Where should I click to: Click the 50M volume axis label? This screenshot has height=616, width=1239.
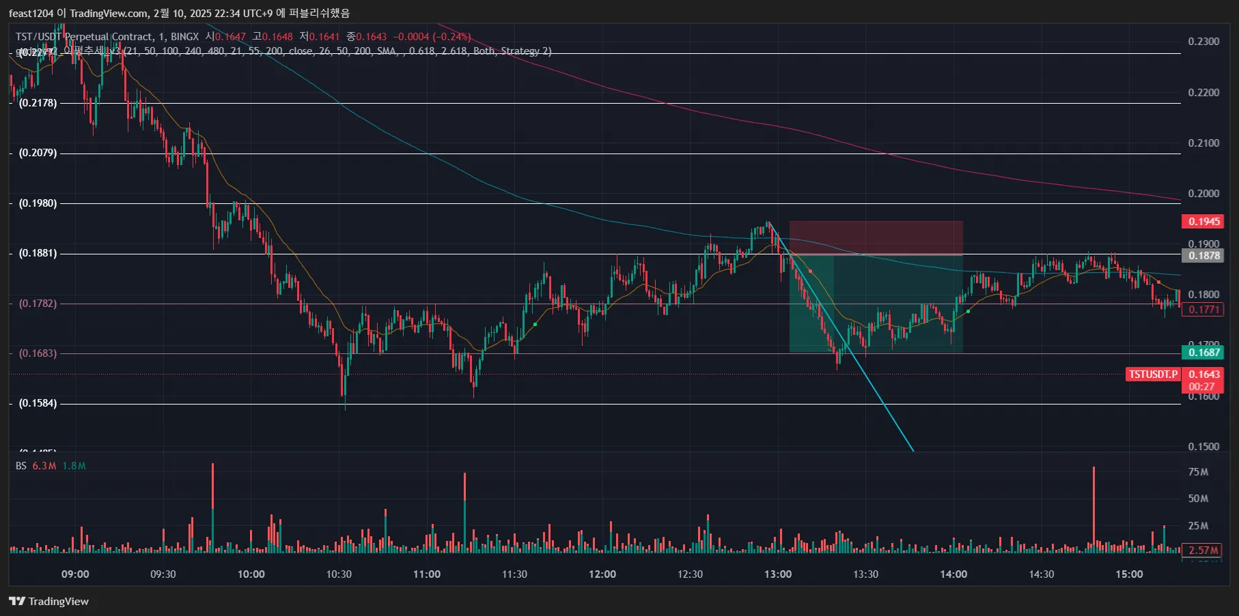point(1198,499)
